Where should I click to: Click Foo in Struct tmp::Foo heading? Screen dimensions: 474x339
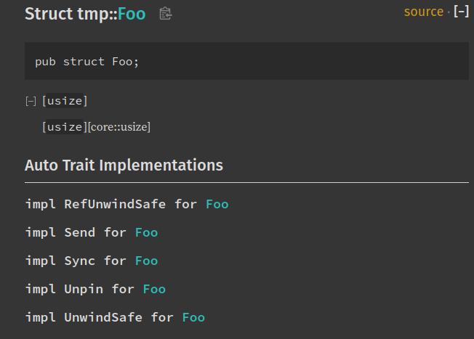point(132,14)
